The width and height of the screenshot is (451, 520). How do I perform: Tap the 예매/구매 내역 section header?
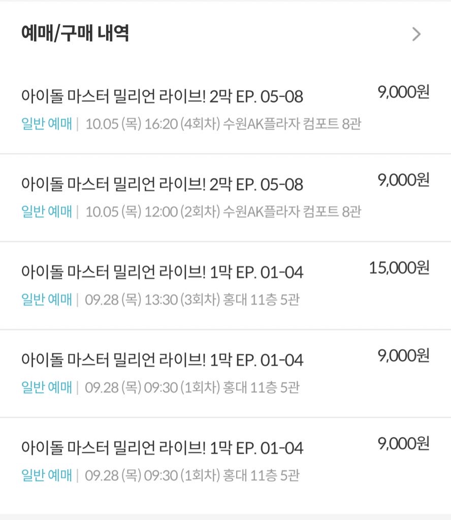point(75,34)
